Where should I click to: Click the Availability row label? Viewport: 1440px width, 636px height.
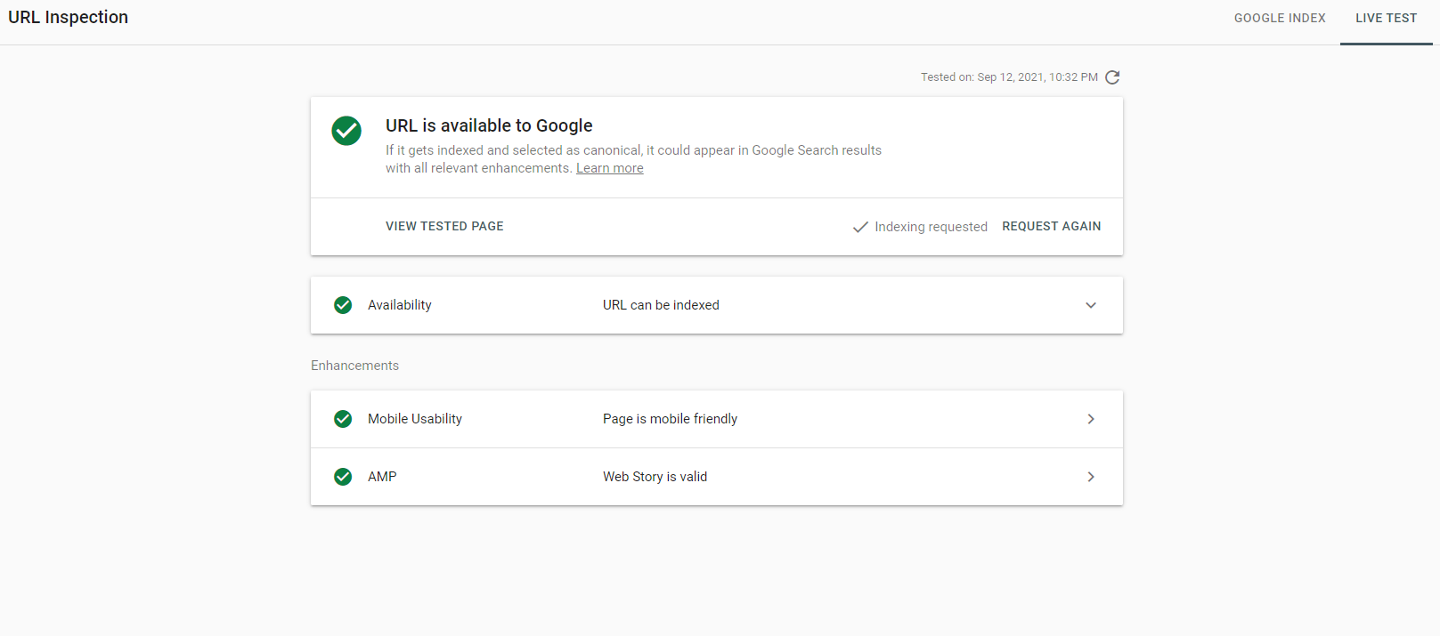pos(399,305)
